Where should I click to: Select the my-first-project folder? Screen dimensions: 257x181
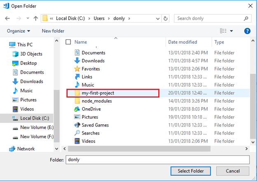coord(98,93)
